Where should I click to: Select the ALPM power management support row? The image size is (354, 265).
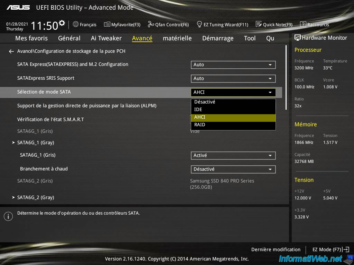coord(87,106)
